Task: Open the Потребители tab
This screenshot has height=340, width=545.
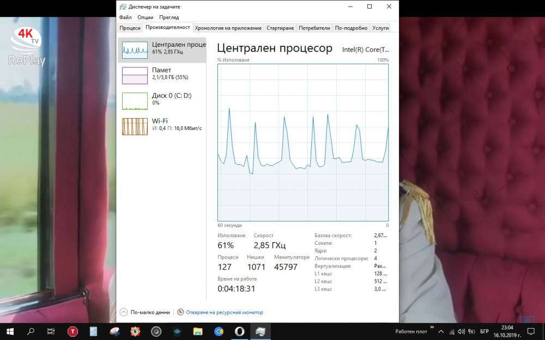Action: click(x=314, y=28)
